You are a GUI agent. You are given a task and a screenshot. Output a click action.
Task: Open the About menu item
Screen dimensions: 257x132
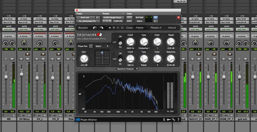pyautogui.click(x=172, y=28)
